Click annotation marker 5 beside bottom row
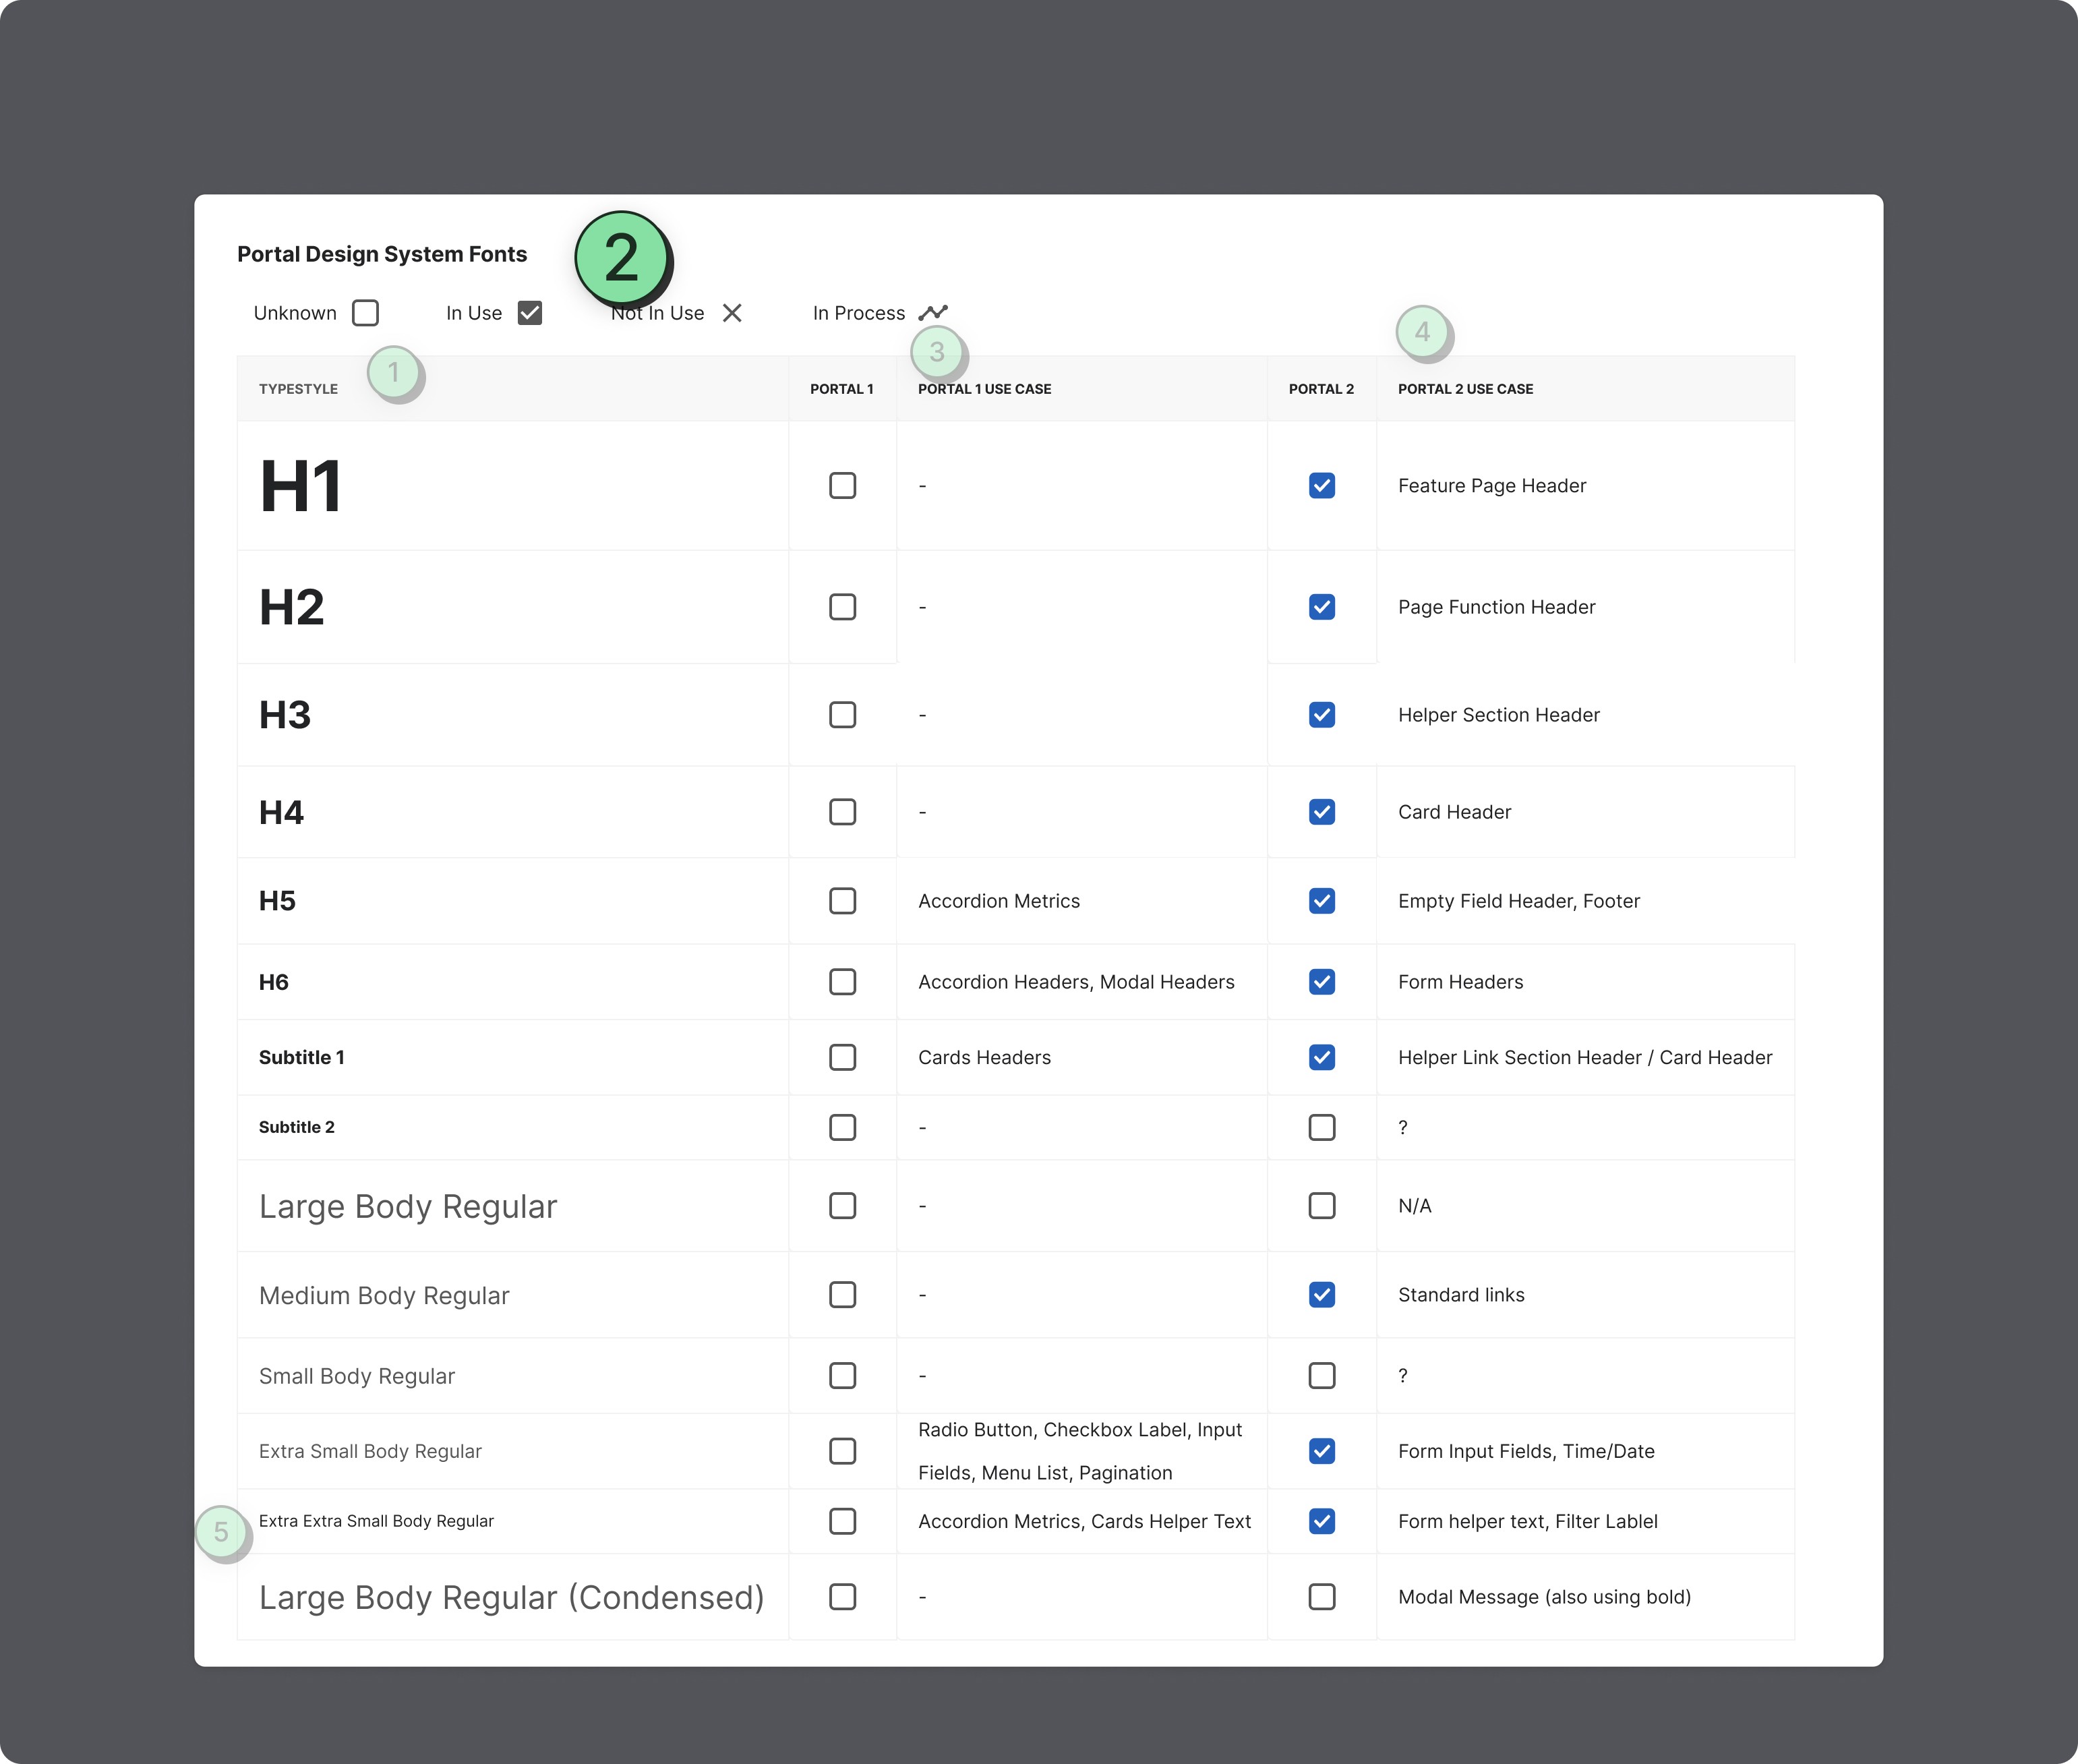 [221, 1531]
